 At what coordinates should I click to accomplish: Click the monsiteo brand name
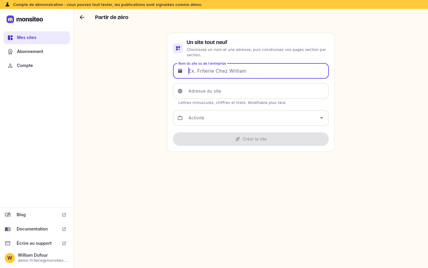point(29,19)
